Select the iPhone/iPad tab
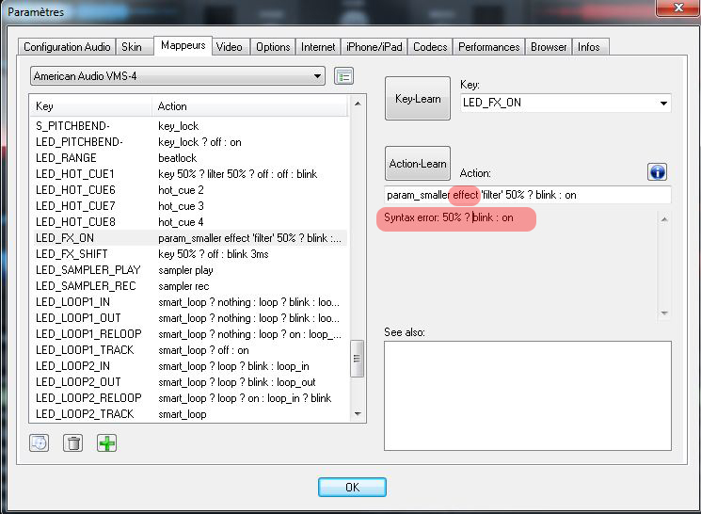 coord(375,47)
